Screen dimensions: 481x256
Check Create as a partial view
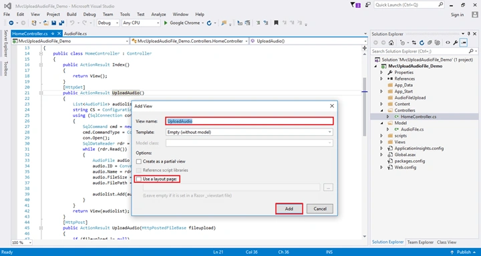coord(139,161)
